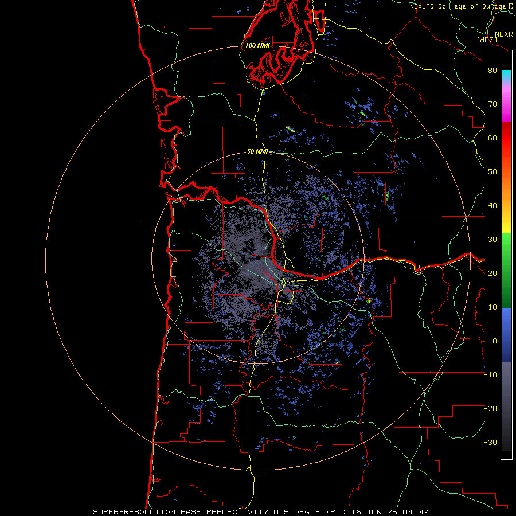The height and width of the screenshot is (516, 516).
Task: Click the SUPER-RESOLUTION BASE REFLECTIVITY caption text
Action: [x=181, y=512]
